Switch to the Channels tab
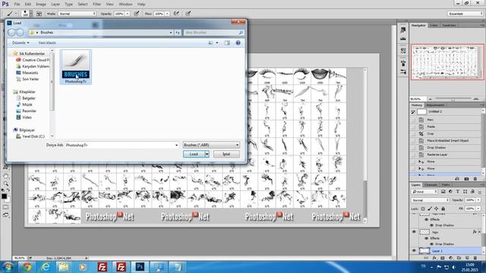 click(x=431, y=185)
